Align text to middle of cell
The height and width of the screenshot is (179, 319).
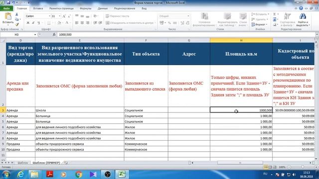pos(82,16)
